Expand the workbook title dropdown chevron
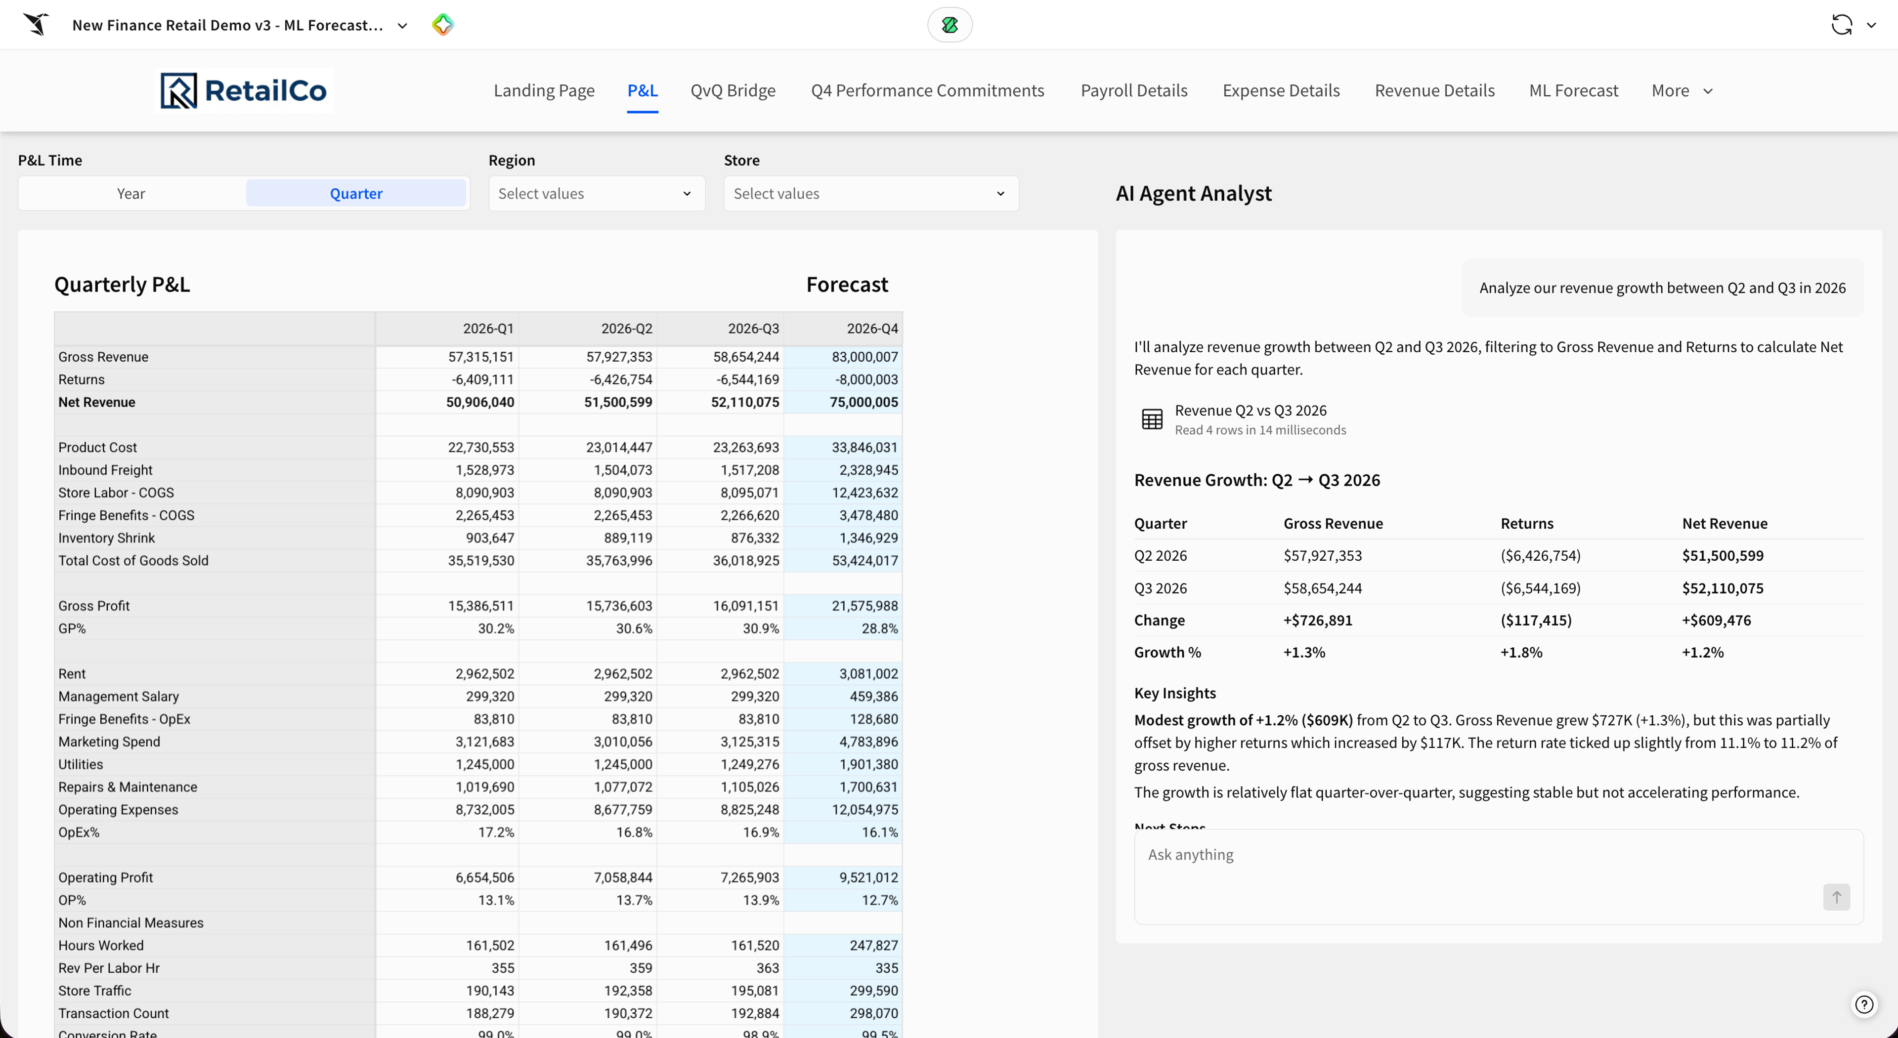 402,26
